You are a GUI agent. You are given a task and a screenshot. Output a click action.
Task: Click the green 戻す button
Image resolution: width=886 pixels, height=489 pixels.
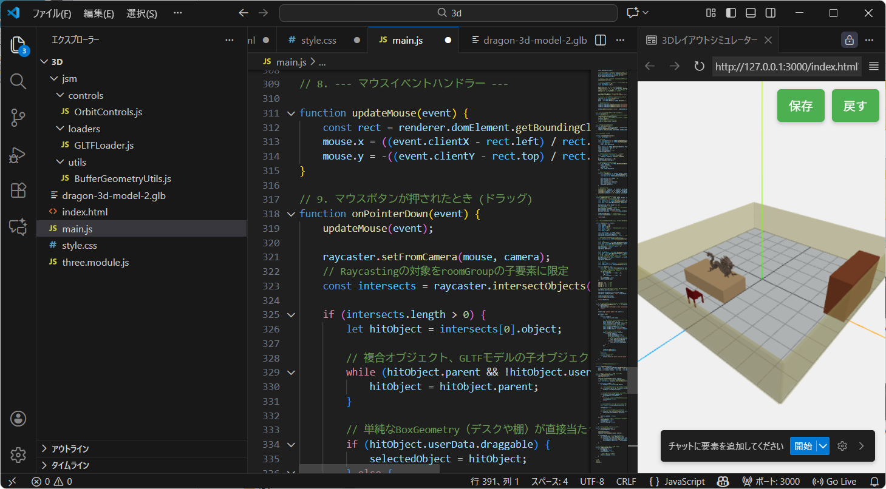(855, 106)
